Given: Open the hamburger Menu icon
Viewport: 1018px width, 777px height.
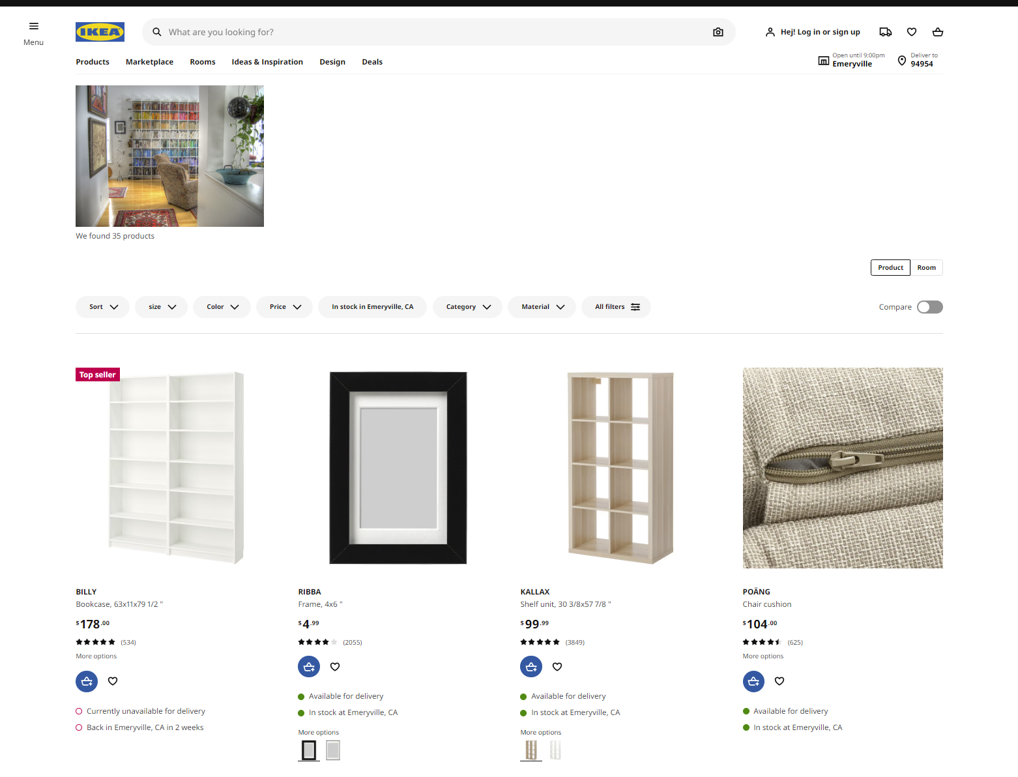Looking at the screenshot, I should (33, 27).
